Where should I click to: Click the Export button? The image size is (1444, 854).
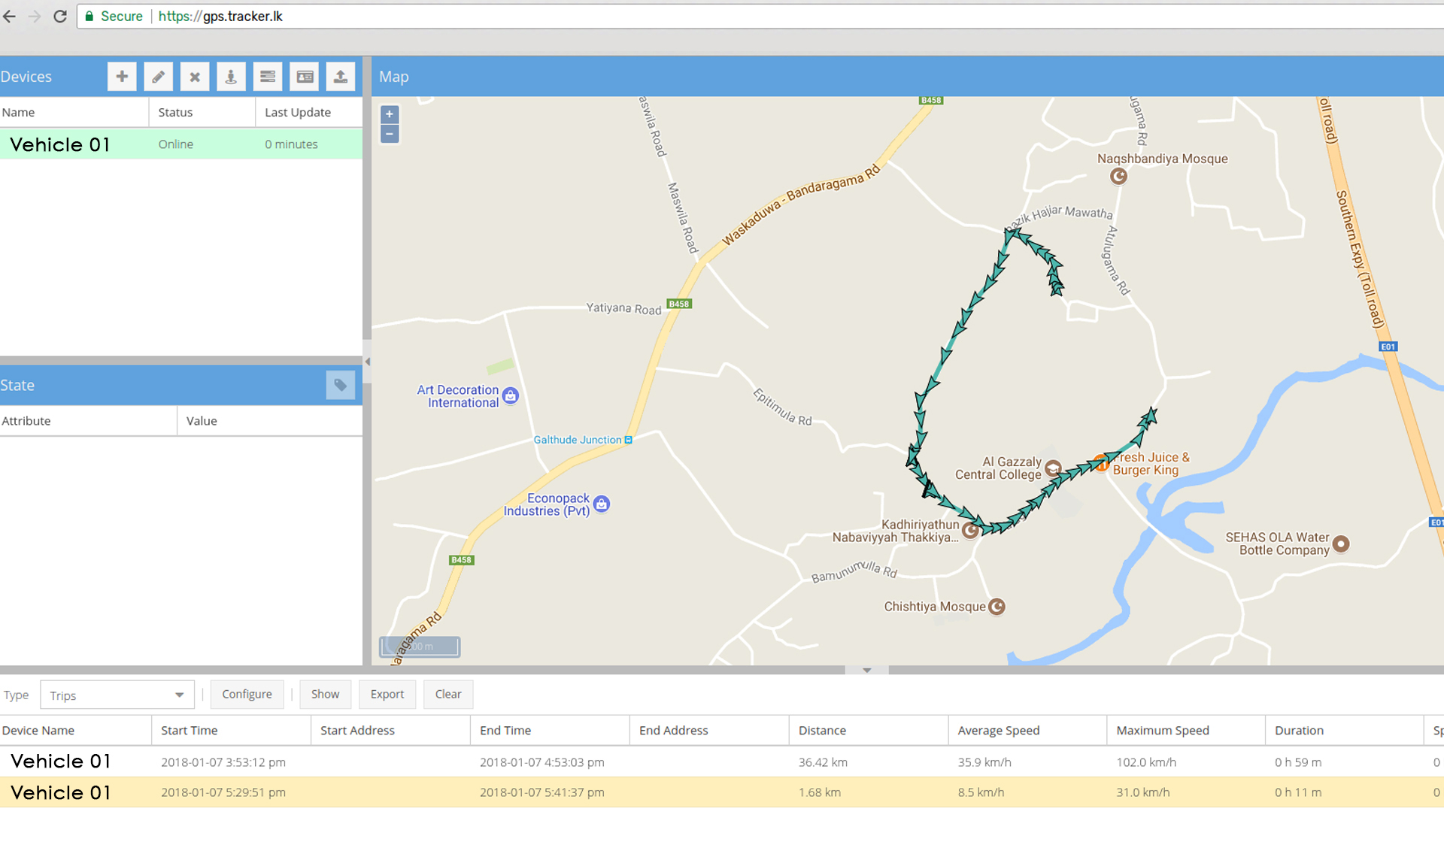click(x=387, y=694)
